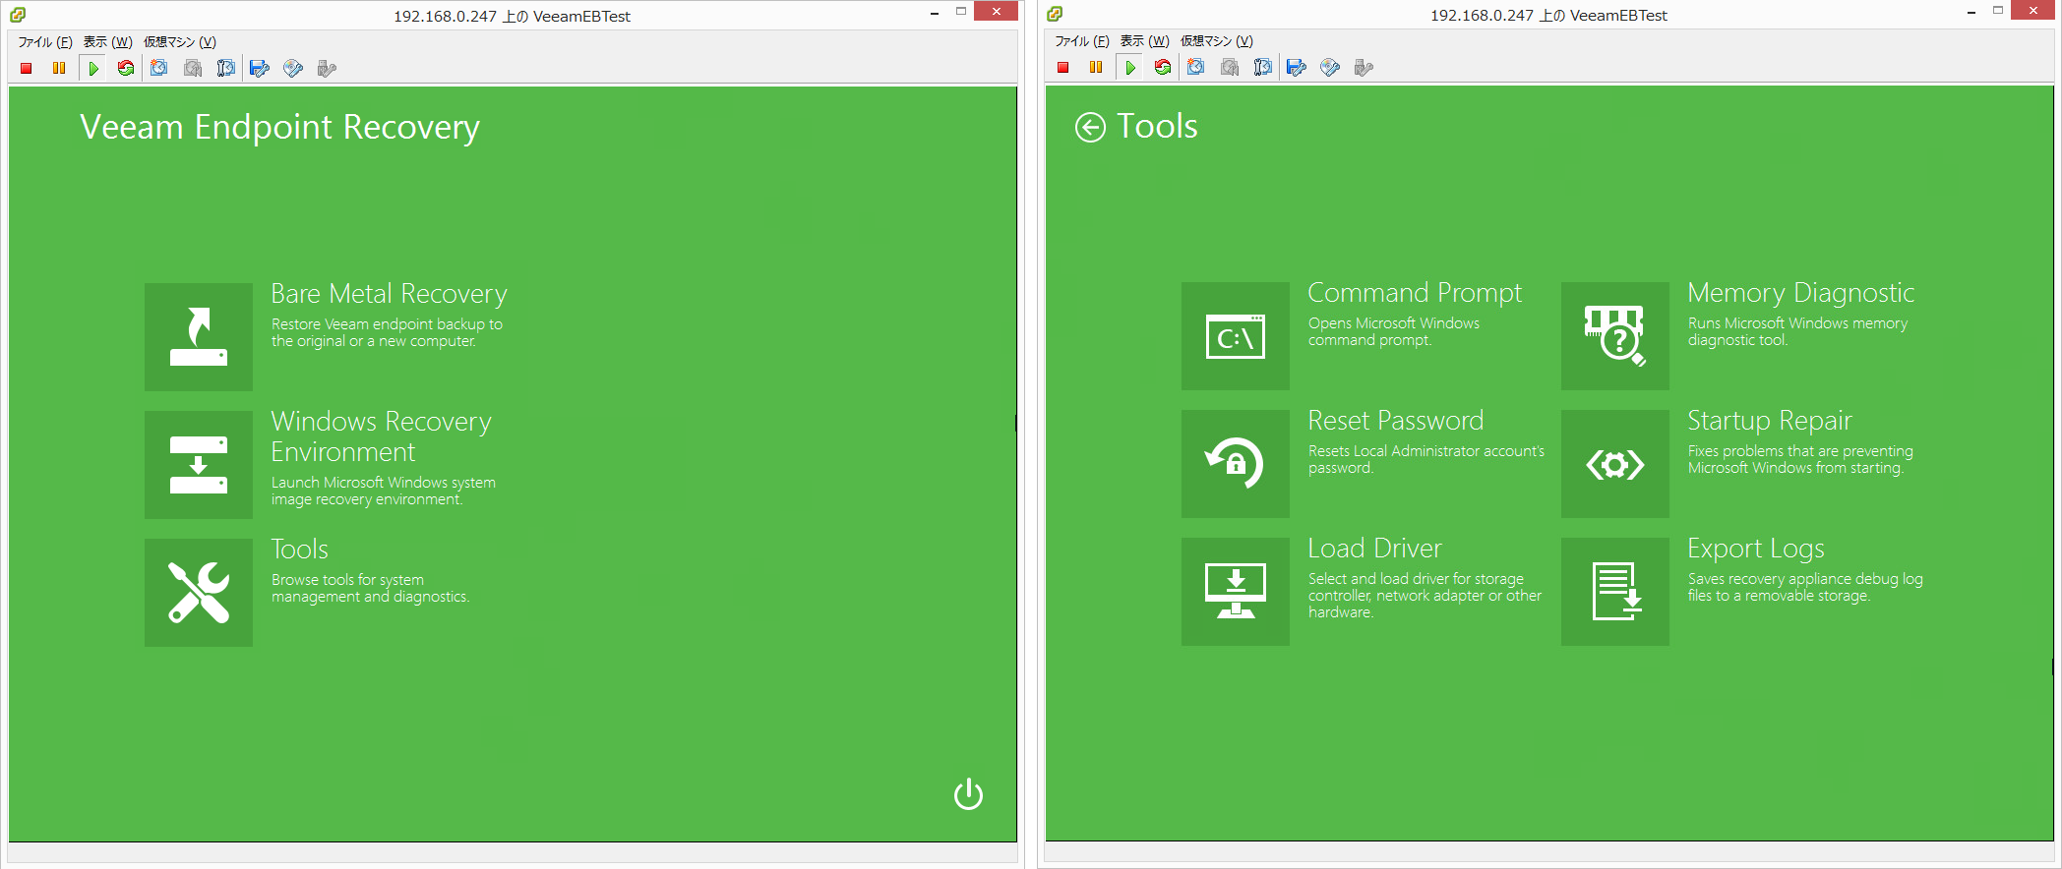Click the CD-with-wrench icon in the Tools screen window
The image size is (2062, 869).
[x=1330, y=67]
